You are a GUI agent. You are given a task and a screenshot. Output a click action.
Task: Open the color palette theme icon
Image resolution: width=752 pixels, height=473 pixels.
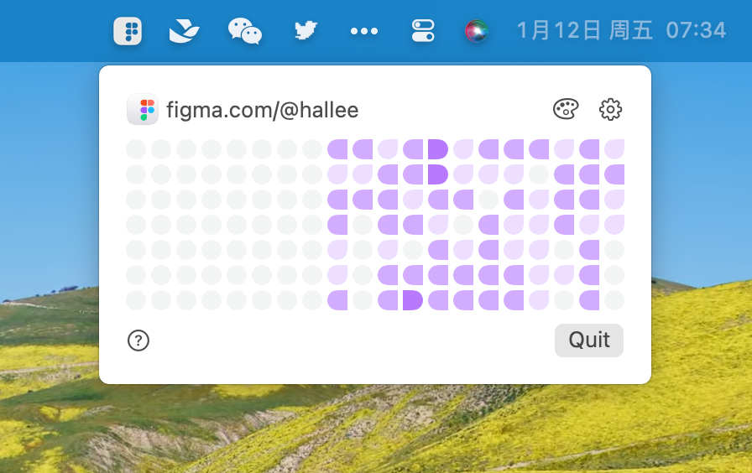click(x=566, y=109)
